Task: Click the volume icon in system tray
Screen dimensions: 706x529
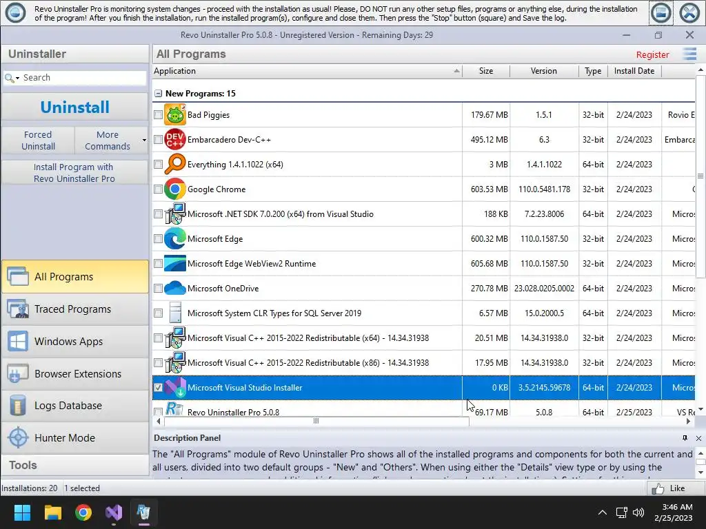Action: (638, 512)
